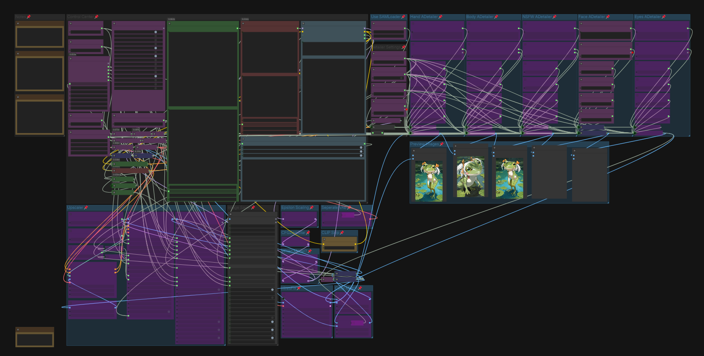Screen dimensions: 704x356
Task: Click inside the upper green prompt text box
Action: point(203,69)
